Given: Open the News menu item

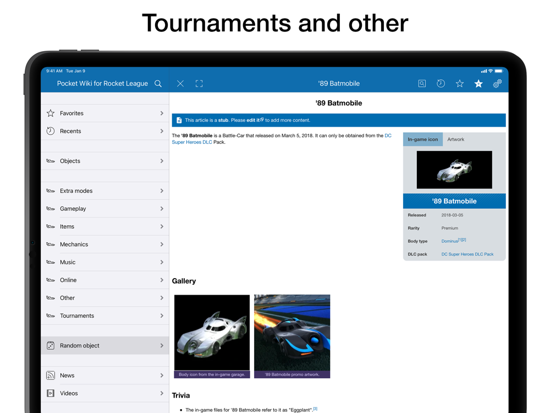Looking at the screenshot, I should point(105,376).
